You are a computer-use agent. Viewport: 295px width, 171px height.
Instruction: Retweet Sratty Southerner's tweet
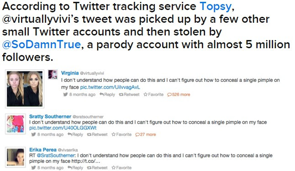click(x=97, y=135)
